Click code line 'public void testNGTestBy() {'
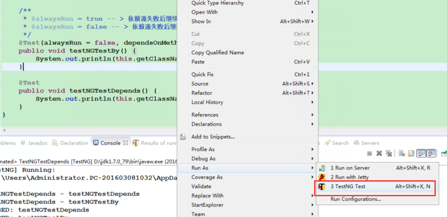 [78, 51]
